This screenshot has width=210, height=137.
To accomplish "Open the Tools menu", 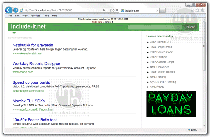I will 46,16.
